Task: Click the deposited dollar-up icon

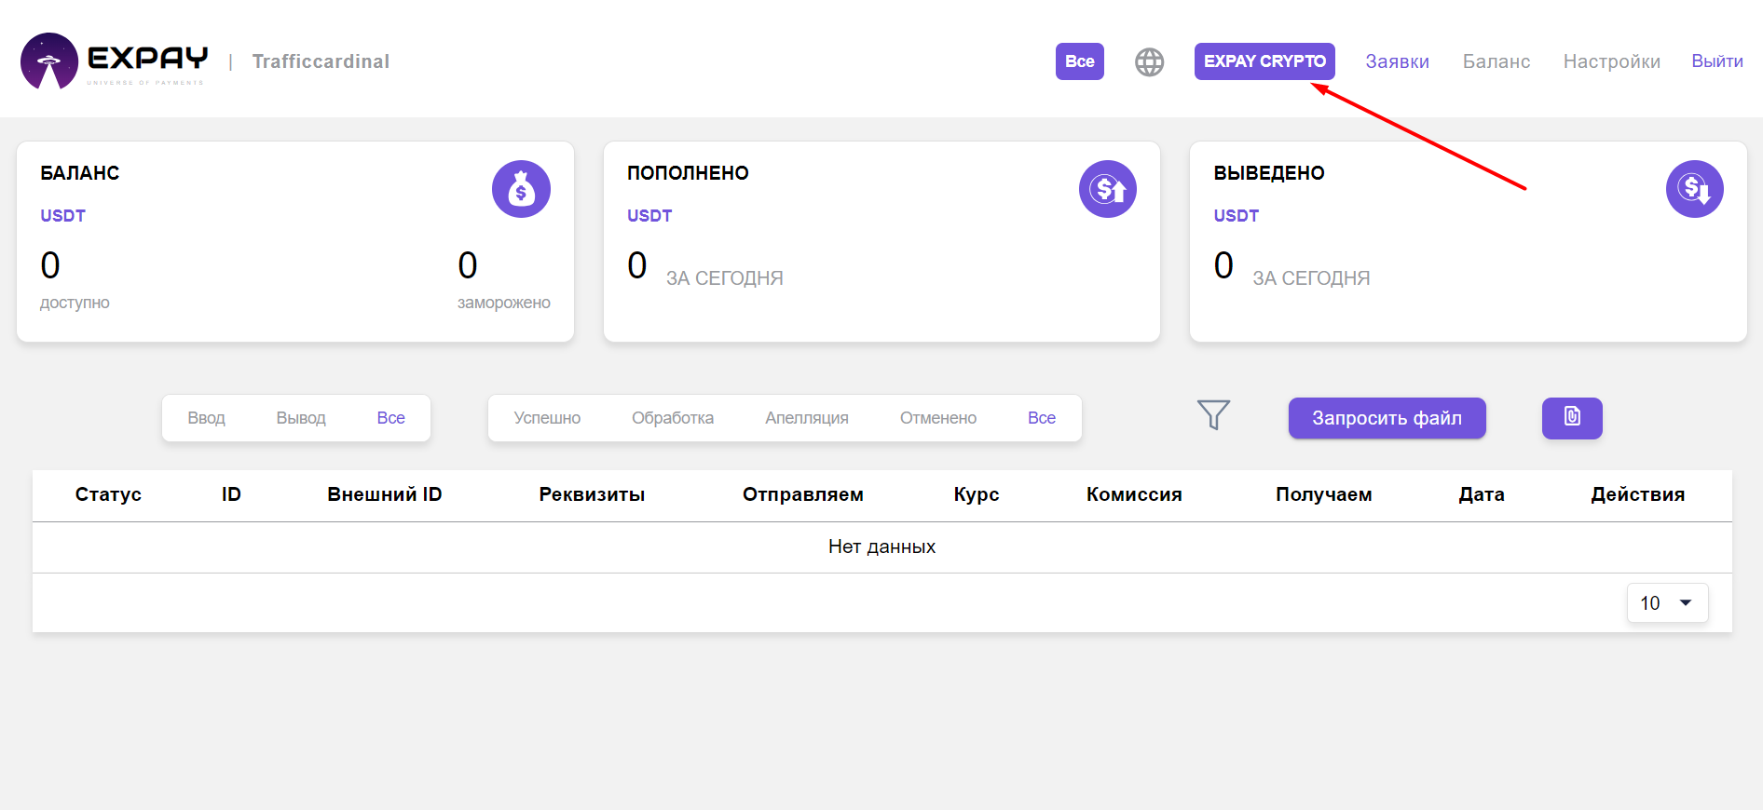Action: point(1107,189)
